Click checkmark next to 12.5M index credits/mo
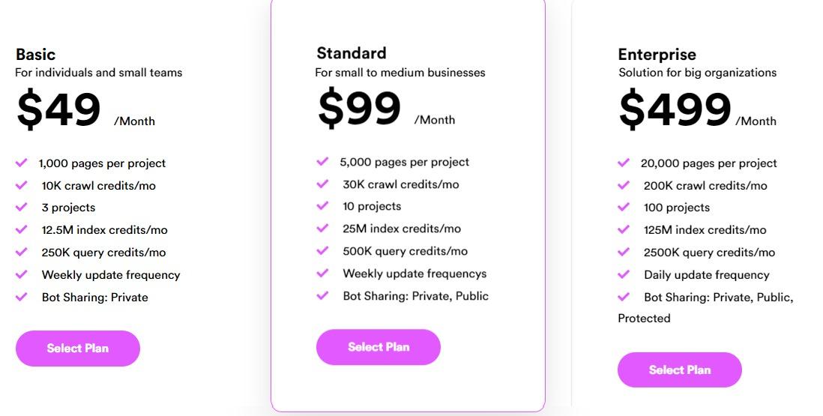 (x=21, y=229)
